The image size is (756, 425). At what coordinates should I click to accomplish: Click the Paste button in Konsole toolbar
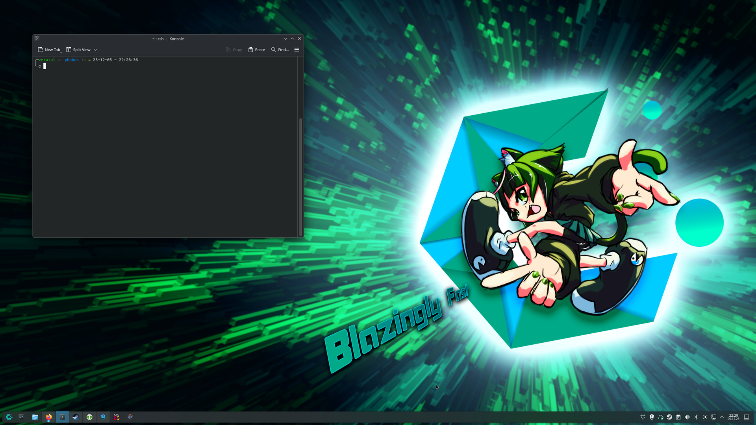pos(257,50)
